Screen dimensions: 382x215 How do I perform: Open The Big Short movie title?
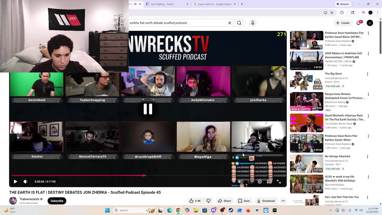click(x=333, y=74)
